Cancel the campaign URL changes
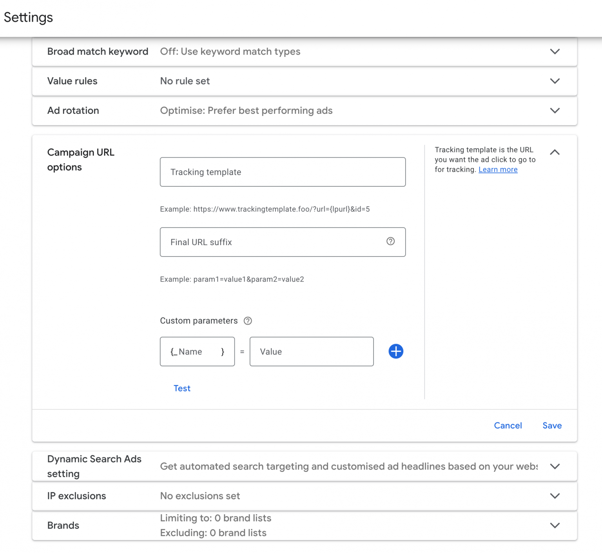The height and width of the screenshot is (553, 602). (508, 426)
